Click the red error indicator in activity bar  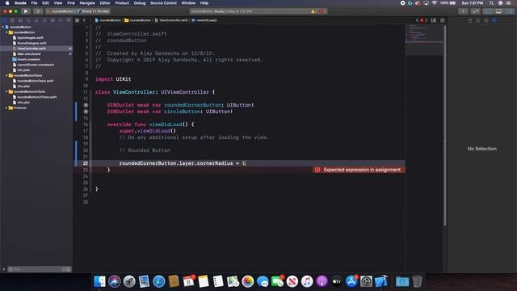(x=321, y=11)
